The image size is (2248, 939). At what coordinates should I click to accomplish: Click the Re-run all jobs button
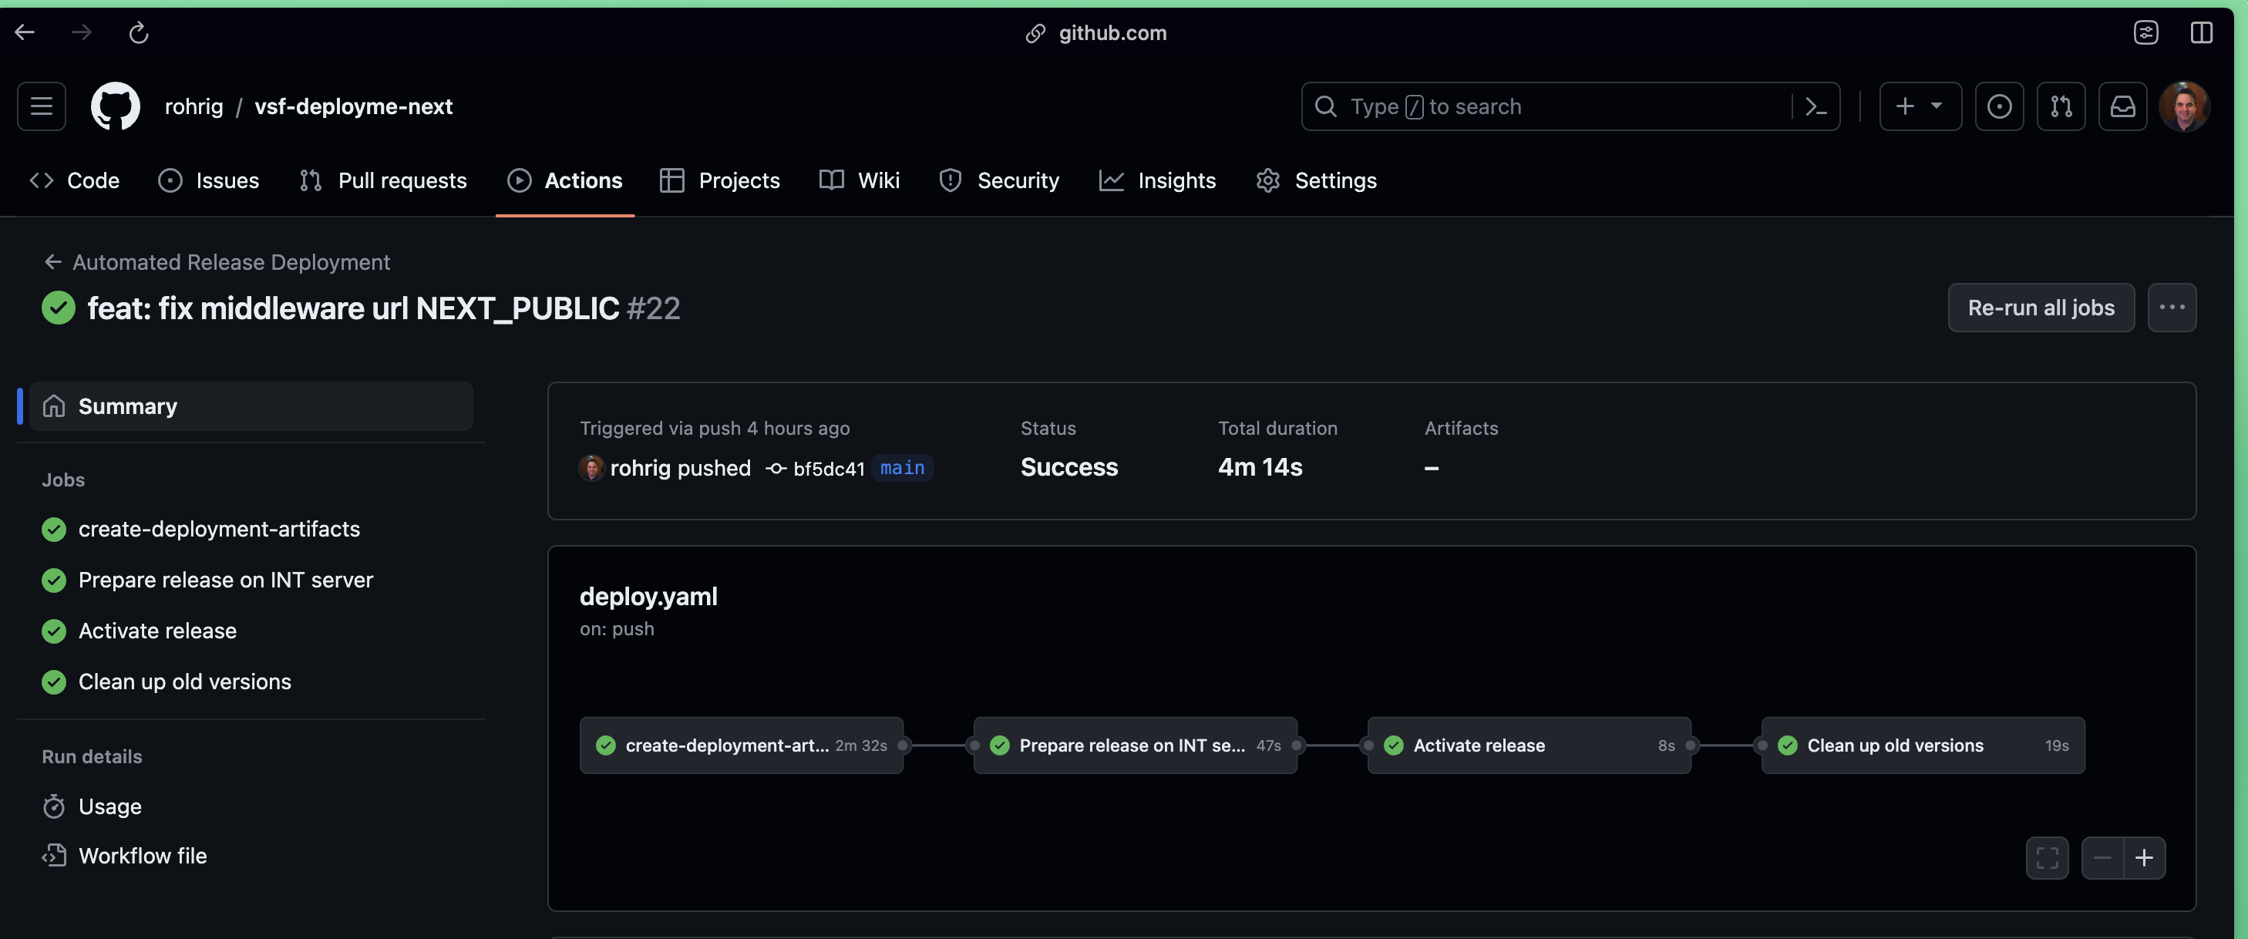tap(2041, 307)
